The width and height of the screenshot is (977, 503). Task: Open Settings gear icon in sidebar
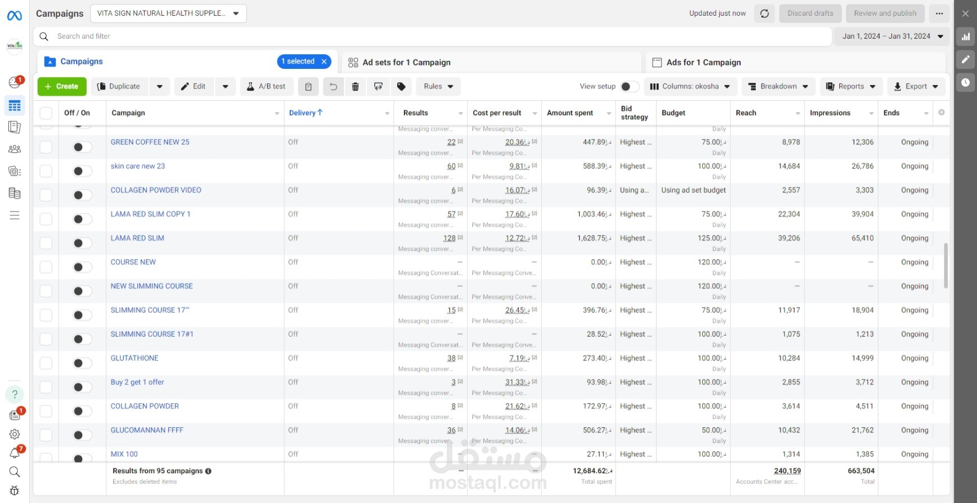click(15, 434)
